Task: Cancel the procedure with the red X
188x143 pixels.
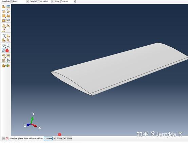Action: [x=7, y=139]
